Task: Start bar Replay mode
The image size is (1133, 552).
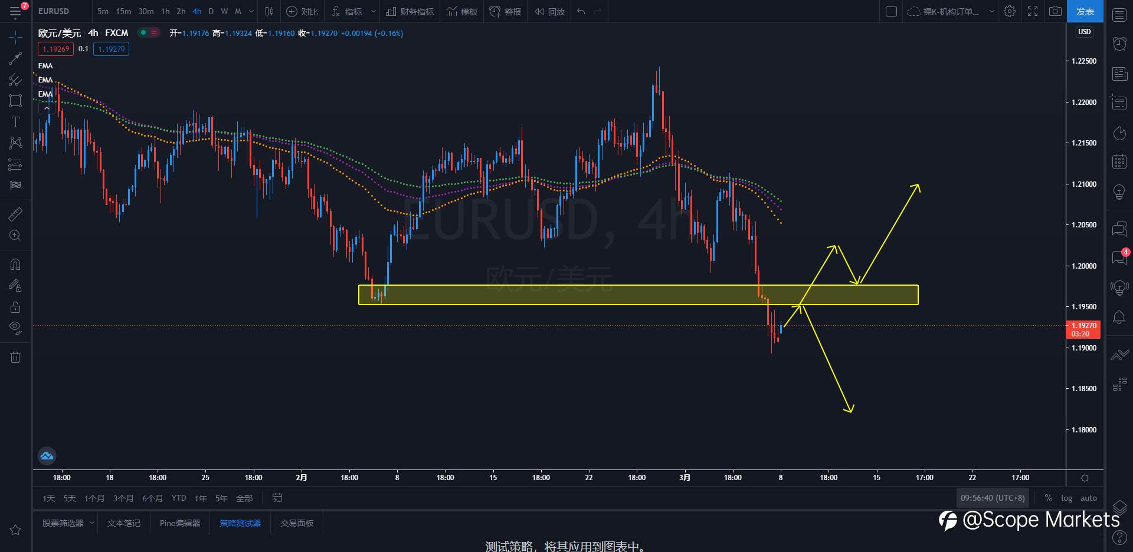Action: click(x=549, y=11)
